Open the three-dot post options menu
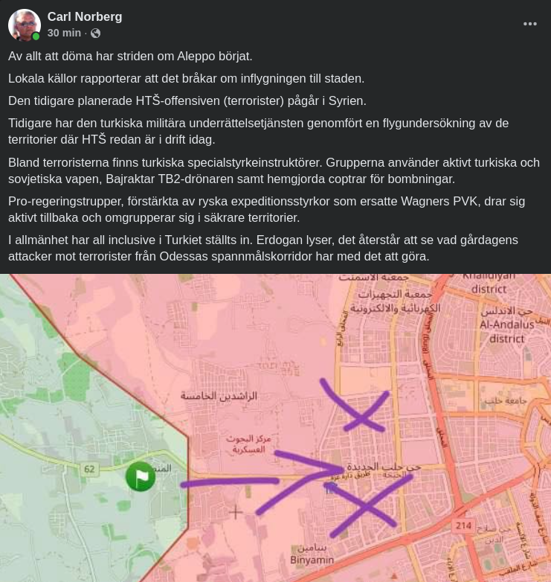 [x=530, y=24]
